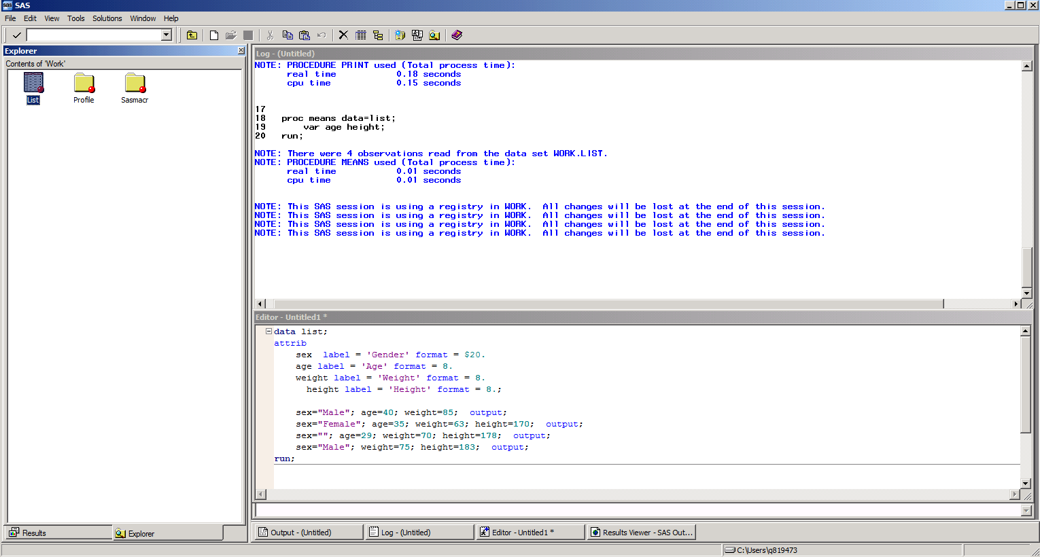Click the Cut scissors icon
Screen dimensions: 1040x557
(x=270, y=35)
